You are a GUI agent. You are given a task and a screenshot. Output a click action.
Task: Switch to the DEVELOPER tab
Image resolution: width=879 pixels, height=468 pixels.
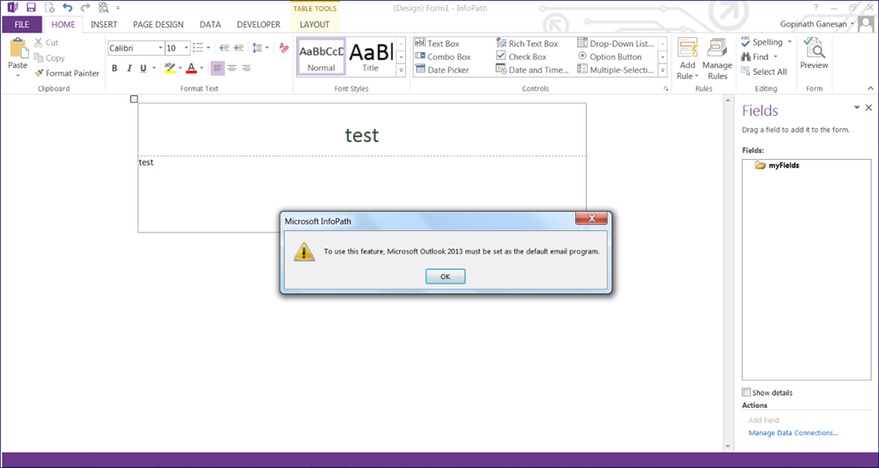pyautogui.click(x=258, y=25)
